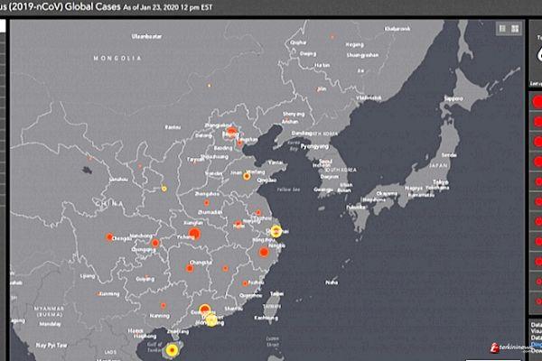The height and width of the screenshot is (361, 542).
Task: Select the yellow case marker at Shanghai
Action: click(276, 230)
